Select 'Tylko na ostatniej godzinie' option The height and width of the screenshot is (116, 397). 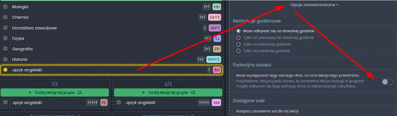(x=238, y=51)
